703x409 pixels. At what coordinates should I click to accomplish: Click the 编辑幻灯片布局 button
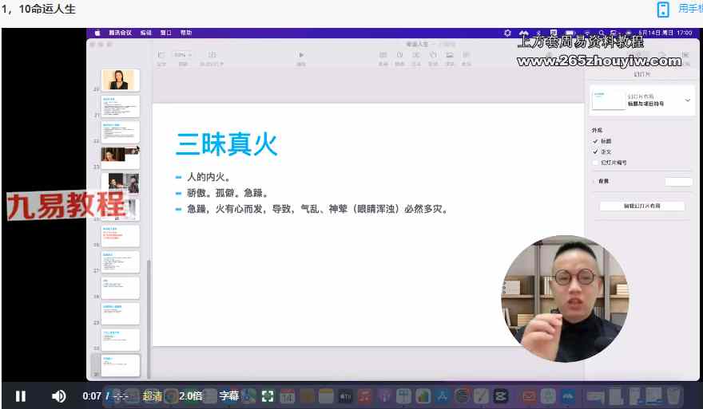coord(641,206)
